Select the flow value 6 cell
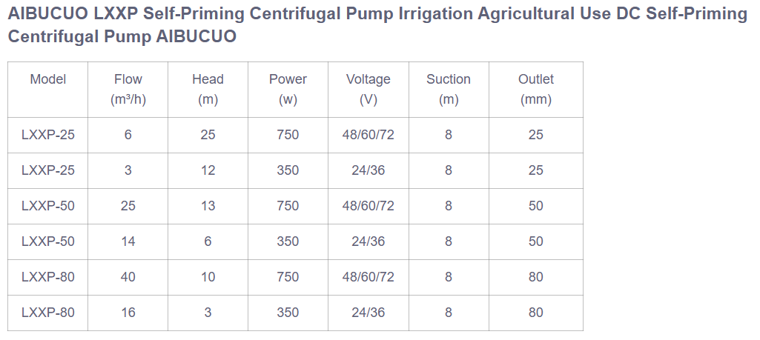760x340 pixels. point(128,135)
